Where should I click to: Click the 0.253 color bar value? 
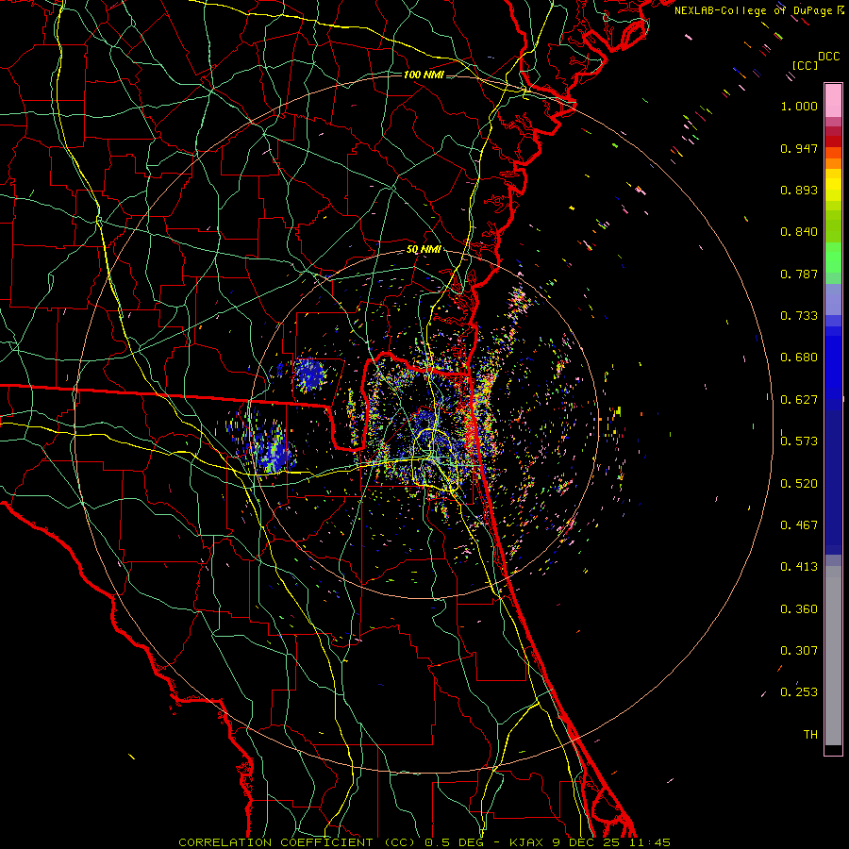point(799,692)
